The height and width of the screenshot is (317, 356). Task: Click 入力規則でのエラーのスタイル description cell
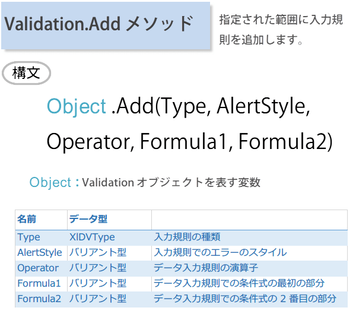click(221, 252)
